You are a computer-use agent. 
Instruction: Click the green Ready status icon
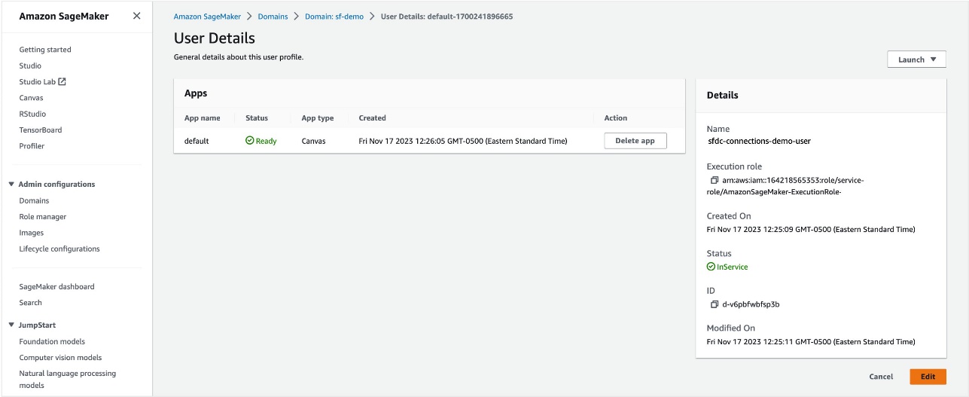pyautogui.click(x=249, y=141)
